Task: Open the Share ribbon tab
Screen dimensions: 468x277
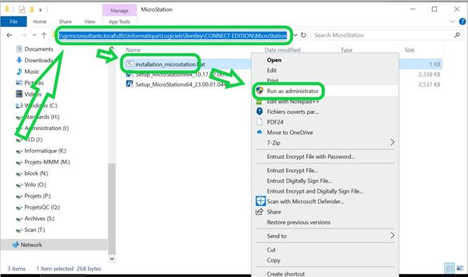Action: tap(65, 22)
